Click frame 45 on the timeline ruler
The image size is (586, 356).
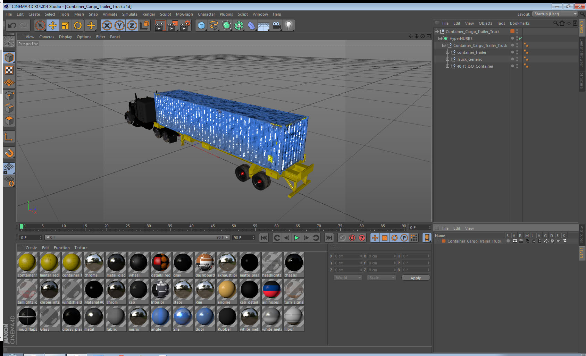212,227
